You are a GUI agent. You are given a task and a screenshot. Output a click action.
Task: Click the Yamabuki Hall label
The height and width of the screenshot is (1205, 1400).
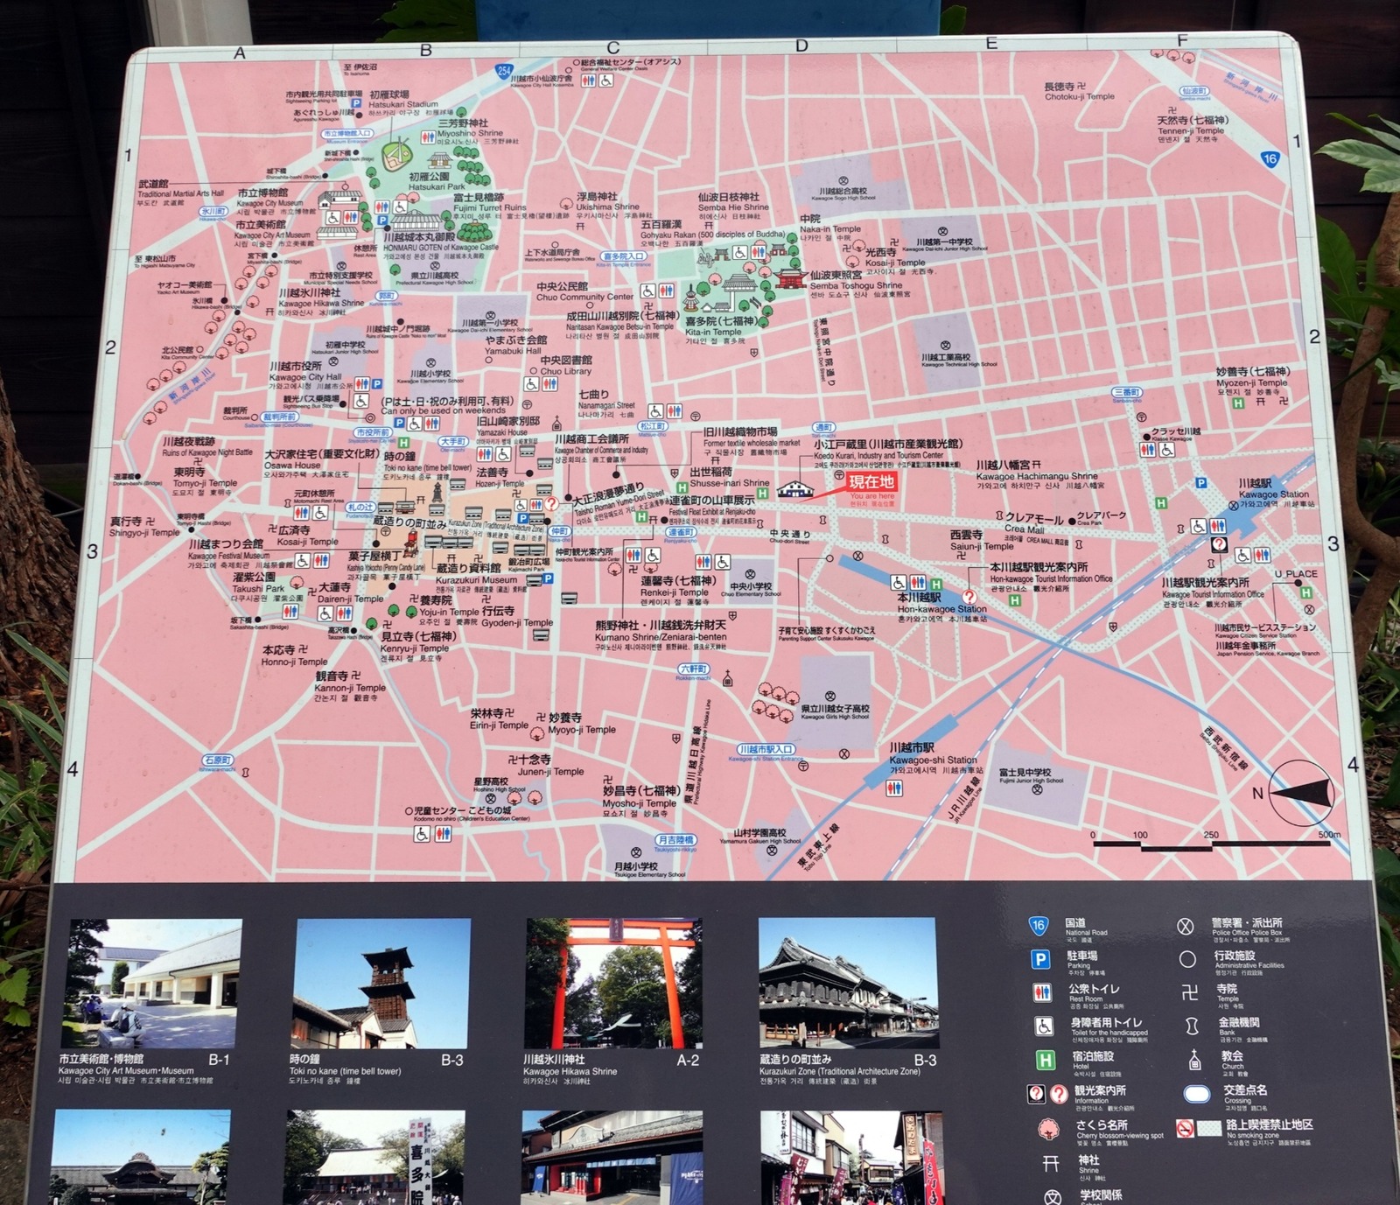(513, 351)
